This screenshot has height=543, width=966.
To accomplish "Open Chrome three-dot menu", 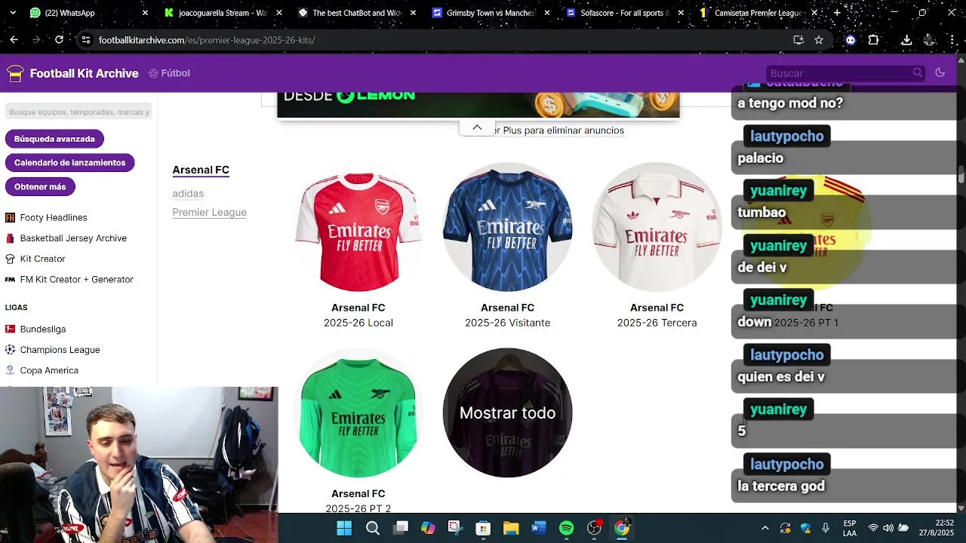I will click(953, 40).
